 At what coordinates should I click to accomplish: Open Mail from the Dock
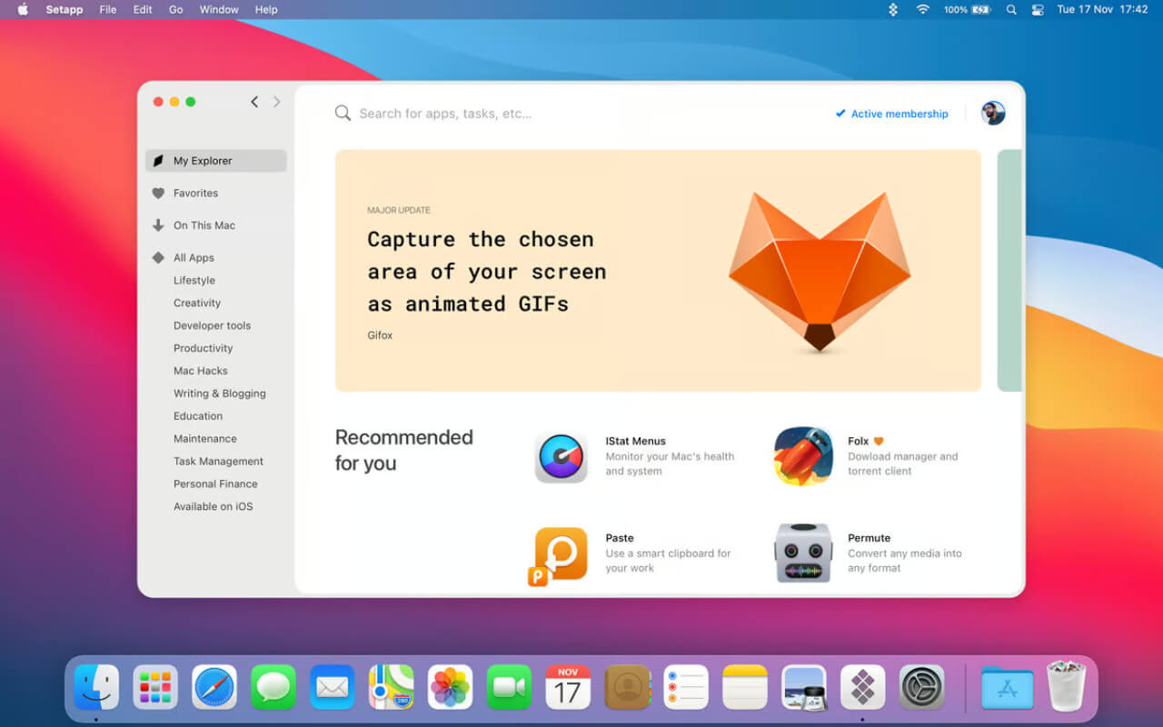333,687
